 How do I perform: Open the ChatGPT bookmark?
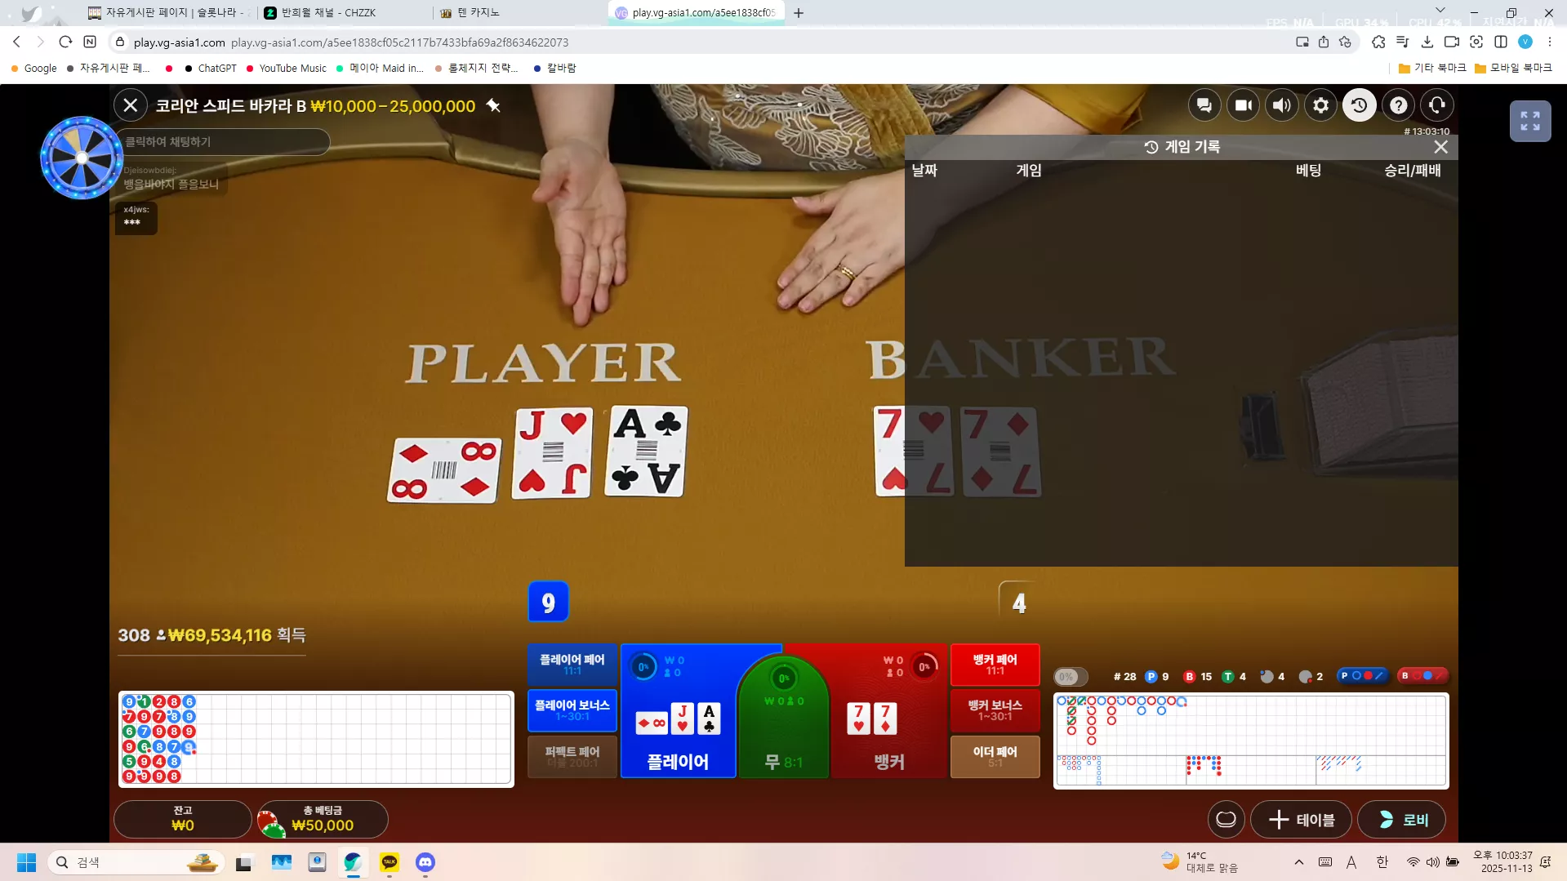point(211,69)
